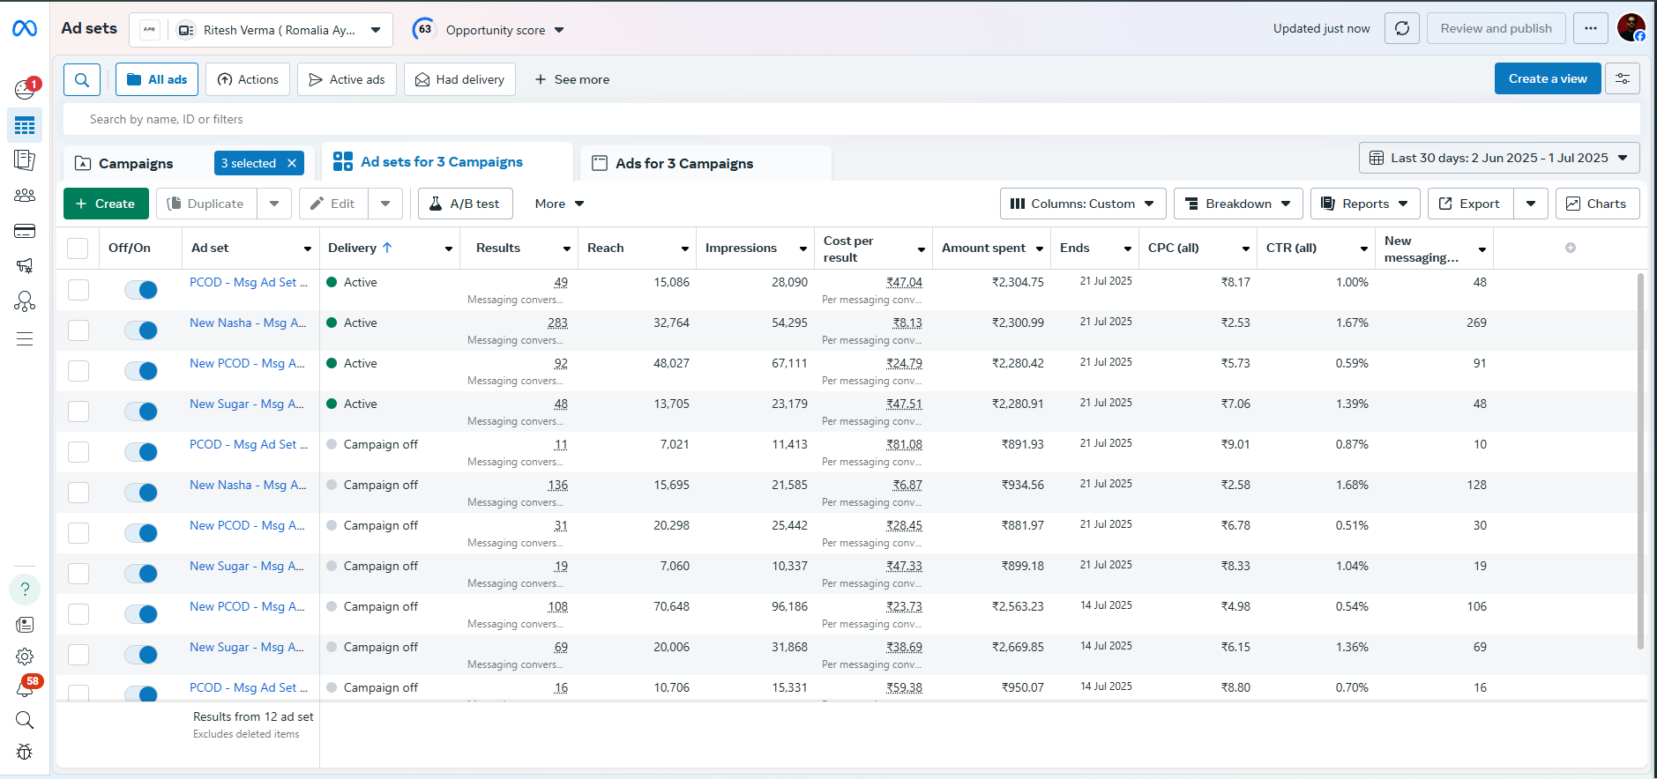
Task: Click the refresh data icon
Action: (x=1401, y=29)
